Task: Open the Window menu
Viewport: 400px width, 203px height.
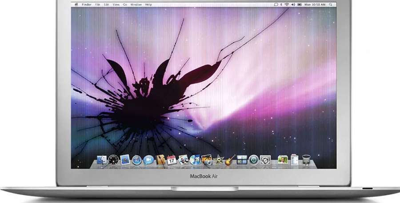Action: tap(136, 4)
